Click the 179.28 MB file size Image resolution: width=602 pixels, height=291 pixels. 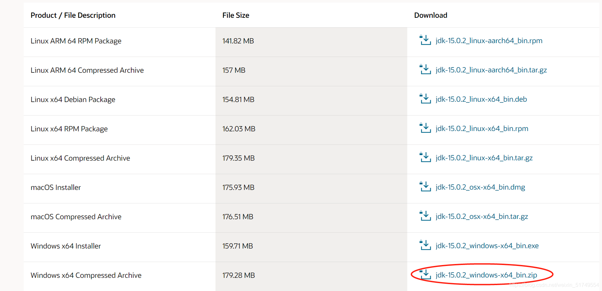(239, 276)
